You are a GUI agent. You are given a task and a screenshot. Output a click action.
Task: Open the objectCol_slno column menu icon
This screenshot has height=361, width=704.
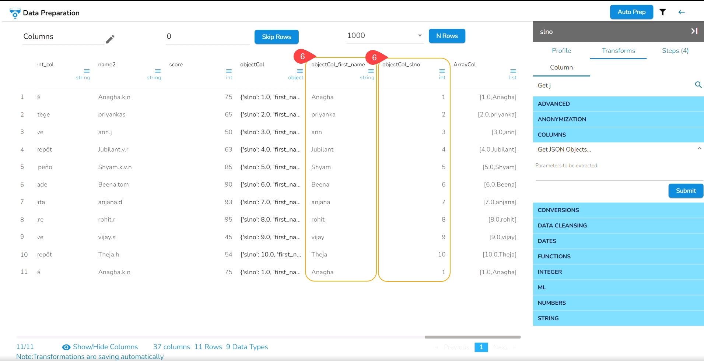coord(442,71)
